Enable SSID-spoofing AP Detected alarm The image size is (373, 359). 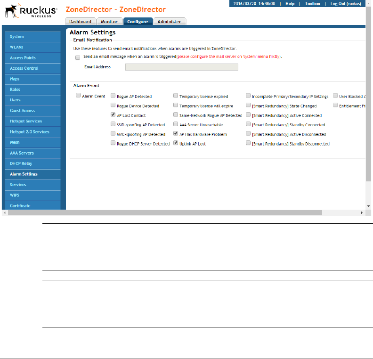[113, 124]
